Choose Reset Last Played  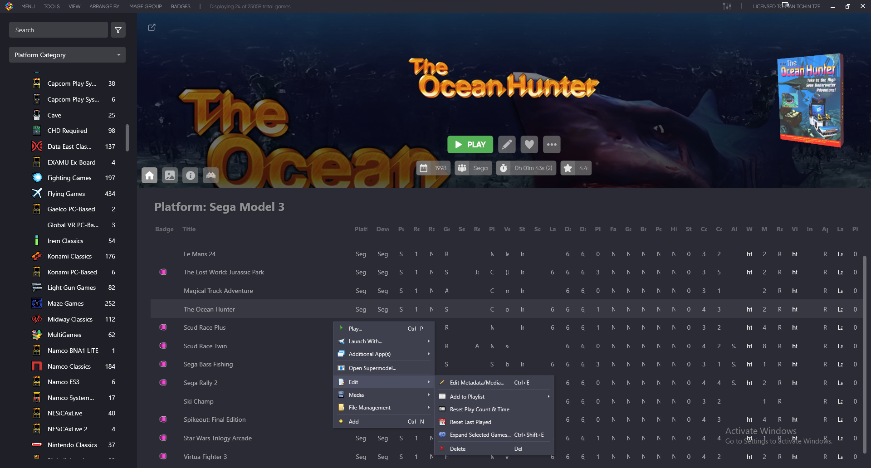point(494,422)
